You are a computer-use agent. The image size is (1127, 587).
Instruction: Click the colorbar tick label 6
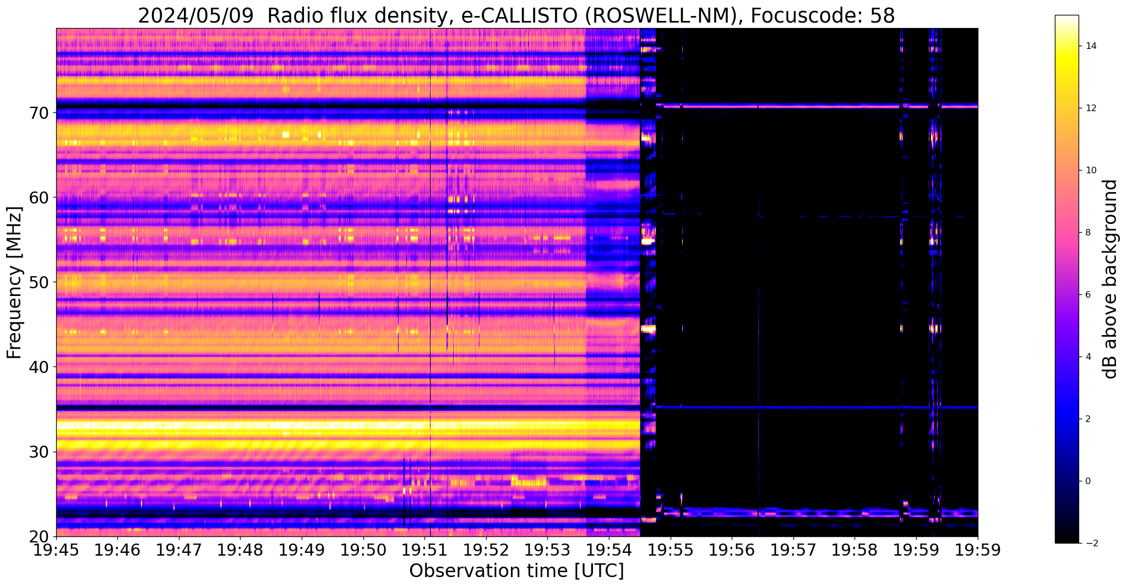pyautogui.click(x=1087, y=295)
